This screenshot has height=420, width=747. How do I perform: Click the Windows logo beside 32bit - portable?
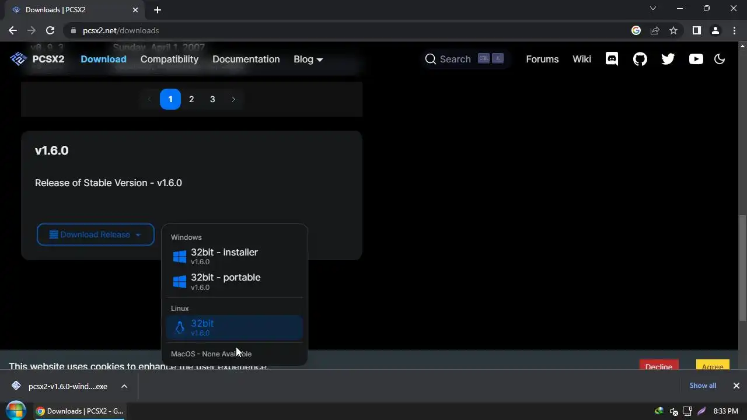180,282
